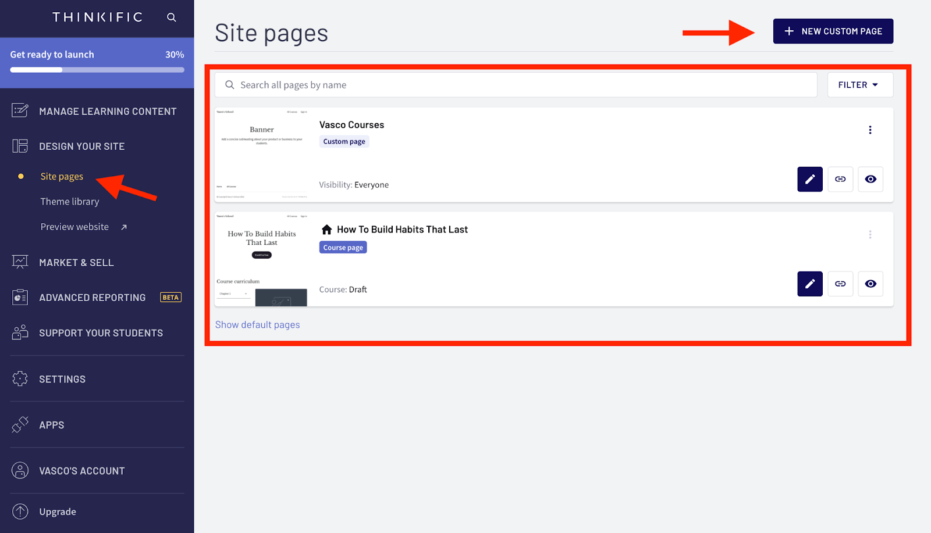Click Get ready to launch banner text

pos(52,55)
